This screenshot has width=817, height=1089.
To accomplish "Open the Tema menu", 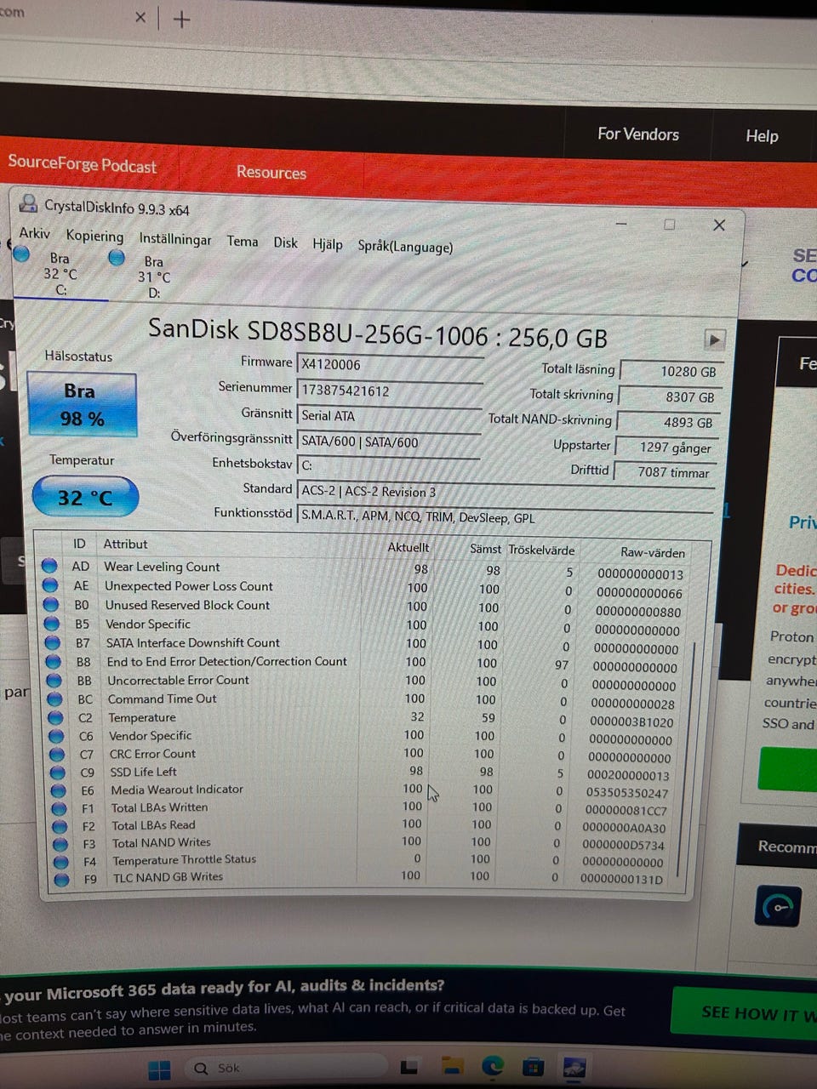I will 242,241.
